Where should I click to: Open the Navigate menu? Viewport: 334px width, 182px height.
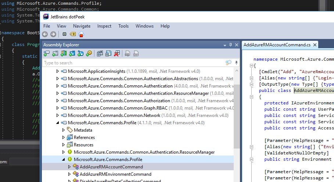(82, 26)
